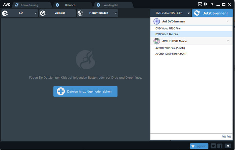
Task: Click the Auf DVD brennen disc icon
Action: [157, 21]
